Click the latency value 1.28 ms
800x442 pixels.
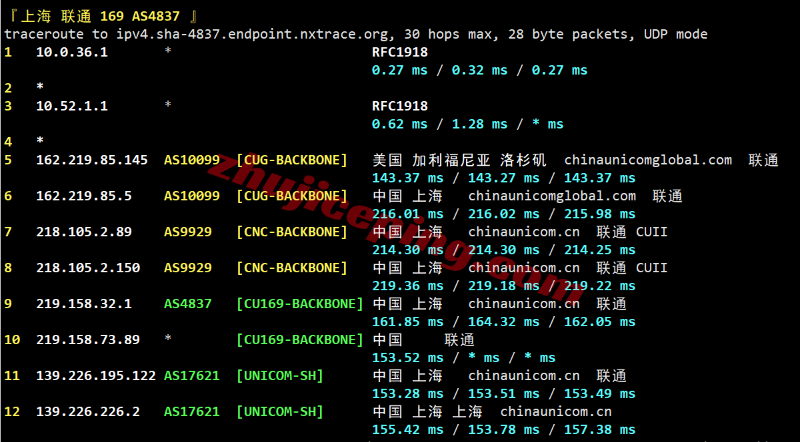480,124
